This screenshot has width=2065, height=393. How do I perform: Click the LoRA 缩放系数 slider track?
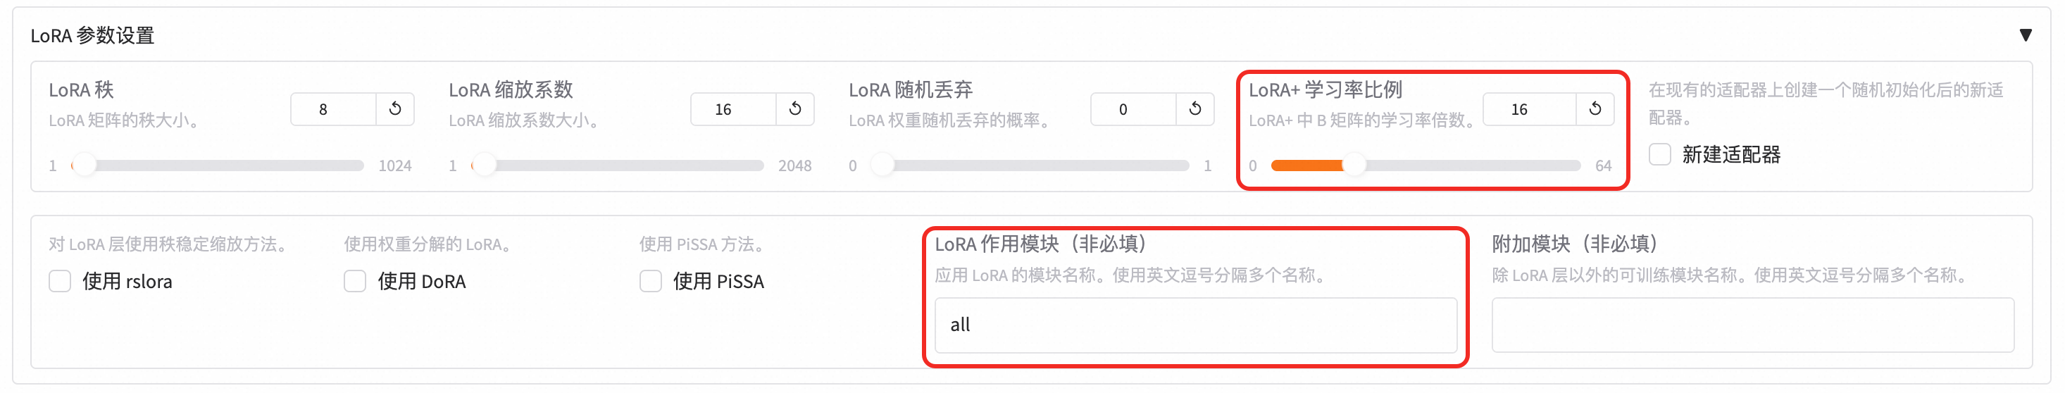[617, 166]
